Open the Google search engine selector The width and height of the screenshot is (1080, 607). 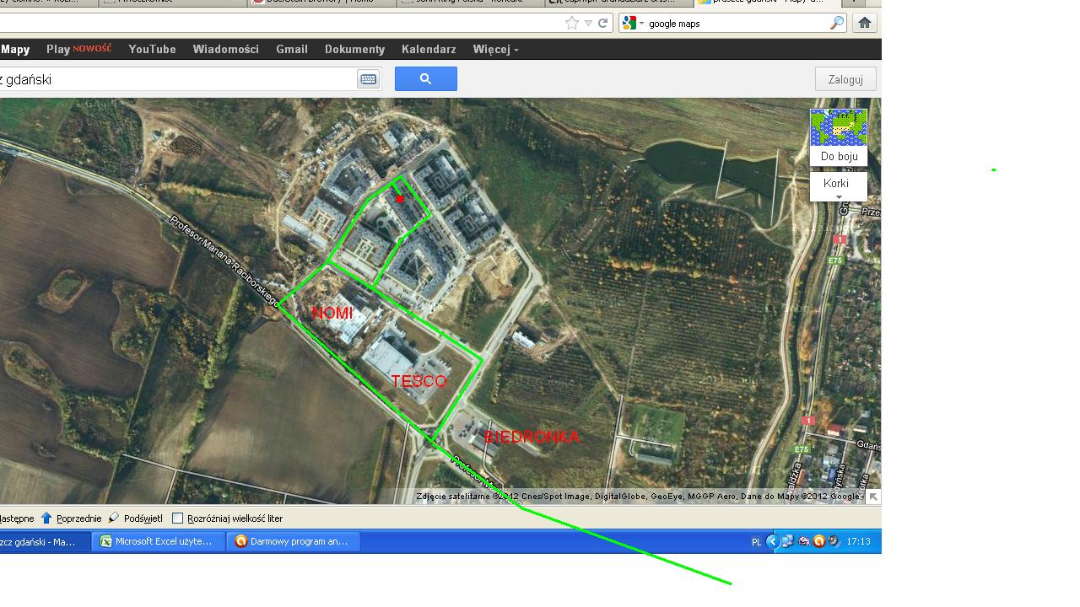(x=633, y=24)
